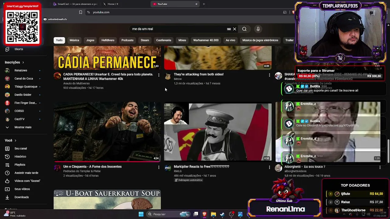Open Playlists in the sidebar
This screenshot has height=219, width=390.
pos(23,165)
